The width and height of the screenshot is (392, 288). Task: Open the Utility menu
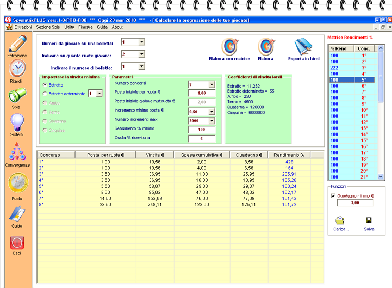[69, 27]
